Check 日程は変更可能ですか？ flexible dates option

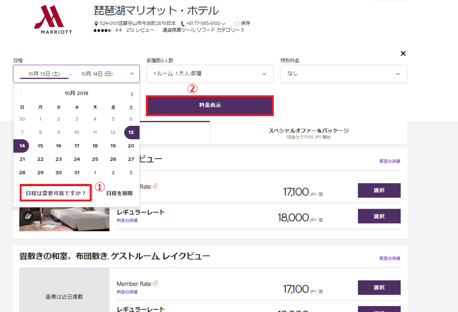(x=55, y=193)
